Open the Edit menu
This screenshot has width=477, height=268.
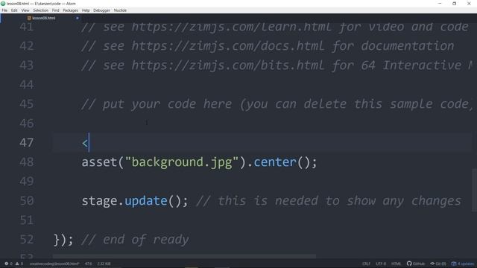pyautogui.click(x=14, y=10)
